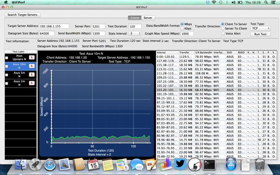Click WiFiPerf gauge icon in dock
This screenshot has height=175, width=280.
click(x=194, y=164)
